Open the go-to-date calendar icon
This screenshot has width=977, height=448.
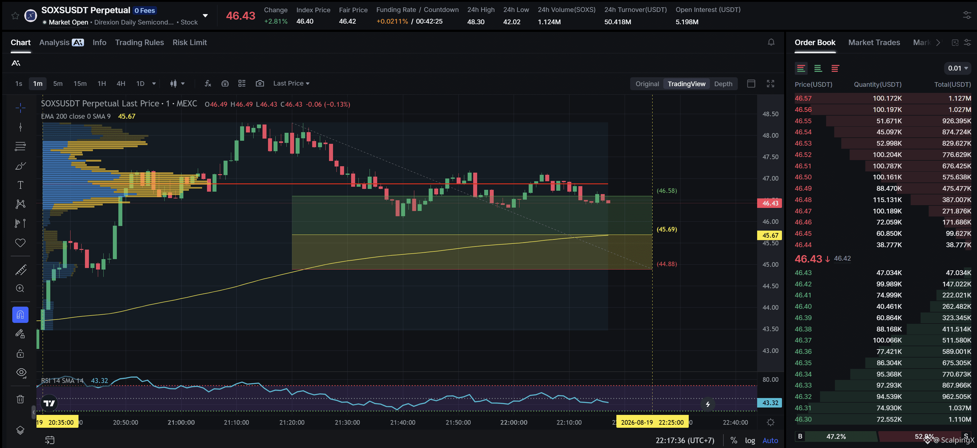point(50,440)
